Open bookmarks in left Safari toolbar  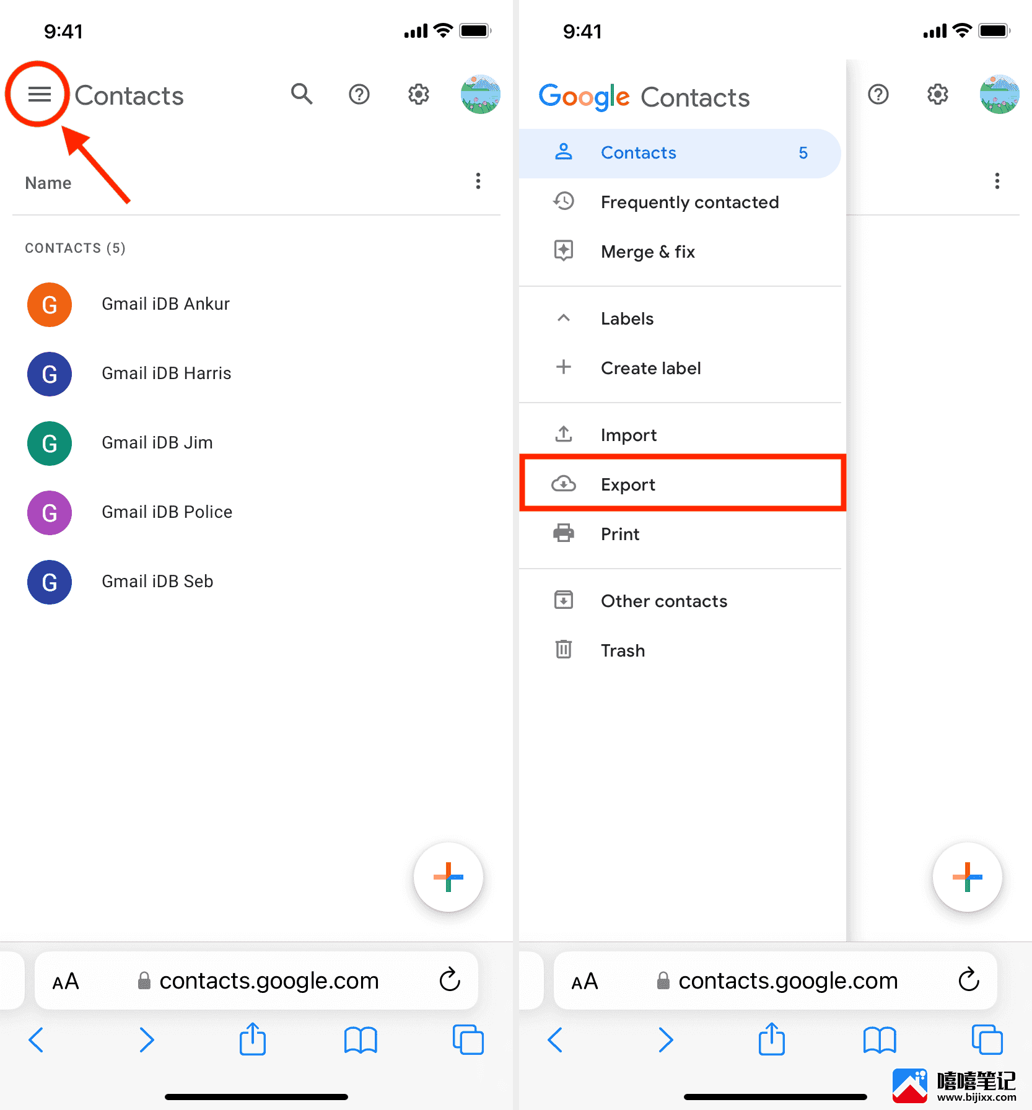(x=361, y=1039)
